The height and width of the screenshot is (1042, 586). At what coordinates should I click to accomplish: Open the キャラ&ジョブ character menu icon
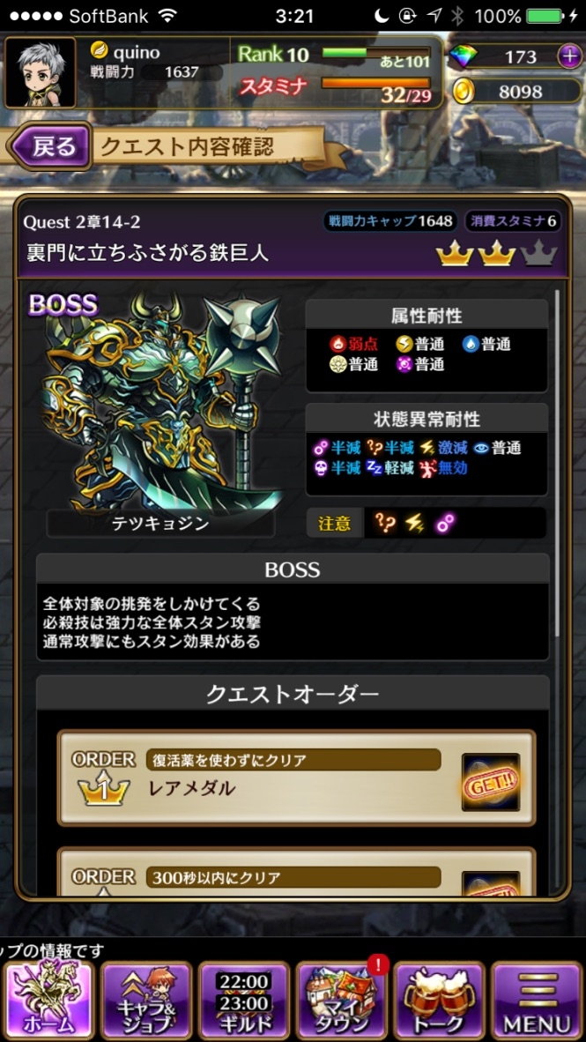coord(146,1000)
